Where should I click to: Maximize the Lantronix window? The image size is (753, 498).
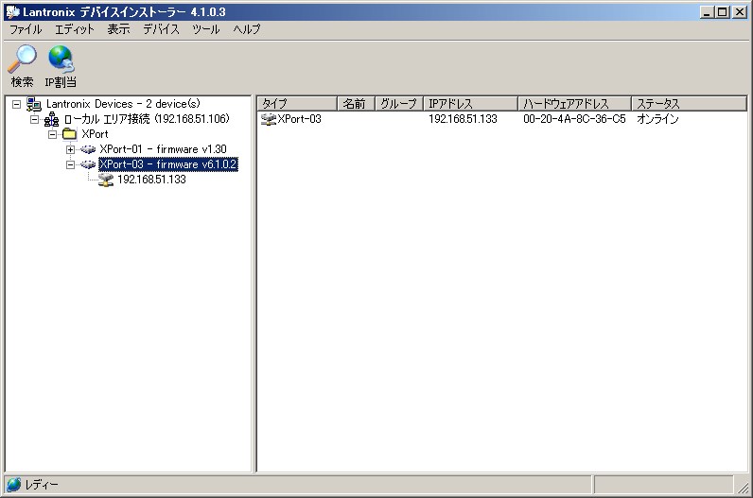pyautogui.click(x=722, y=12)
